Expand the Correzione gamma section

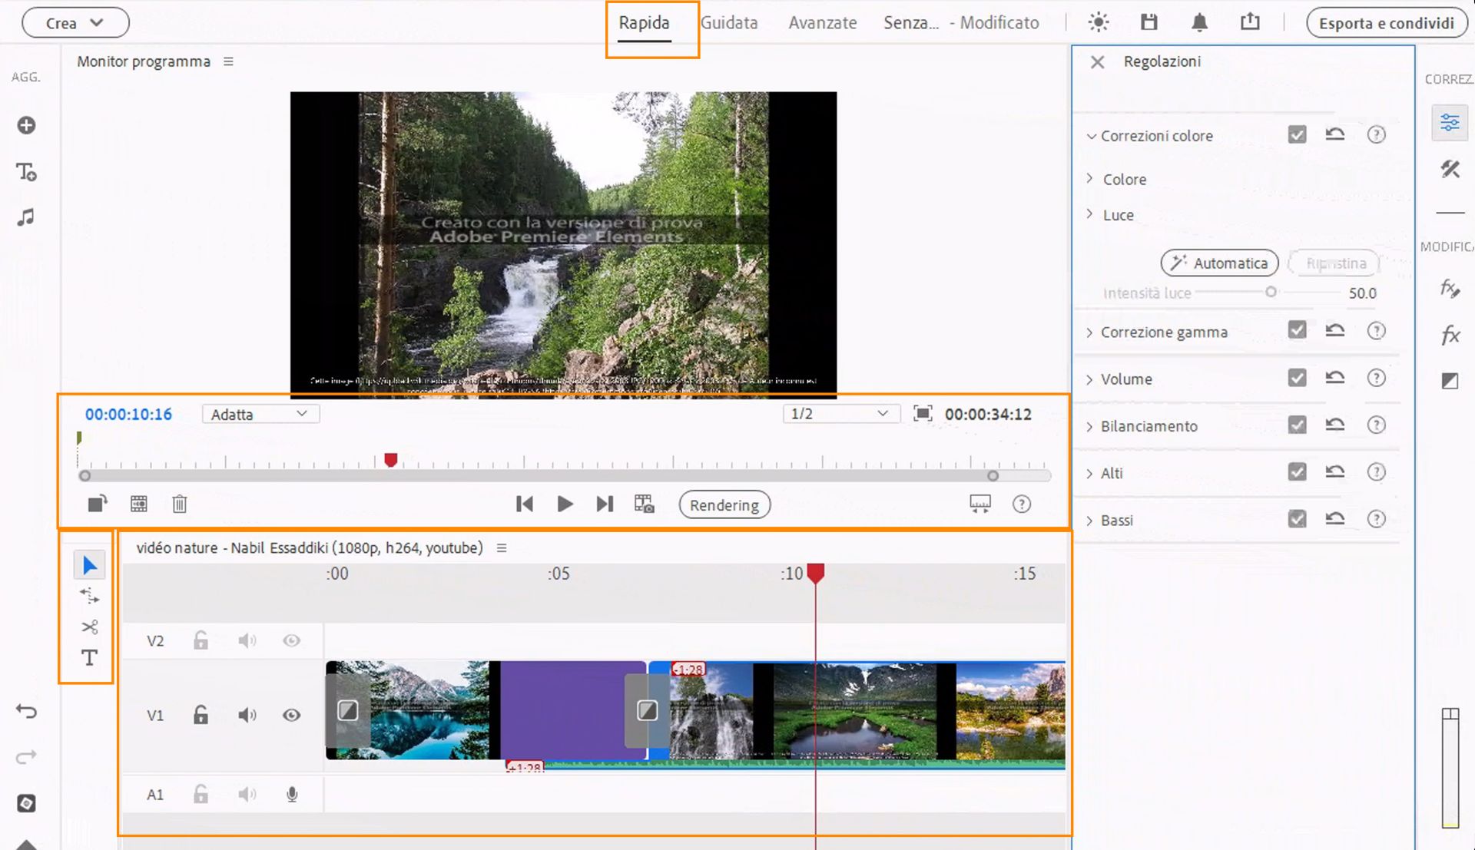1089,332
